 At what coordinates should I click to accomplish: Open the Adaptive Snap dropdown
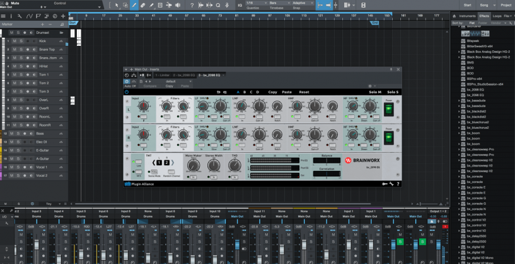(x=303, y=3)
